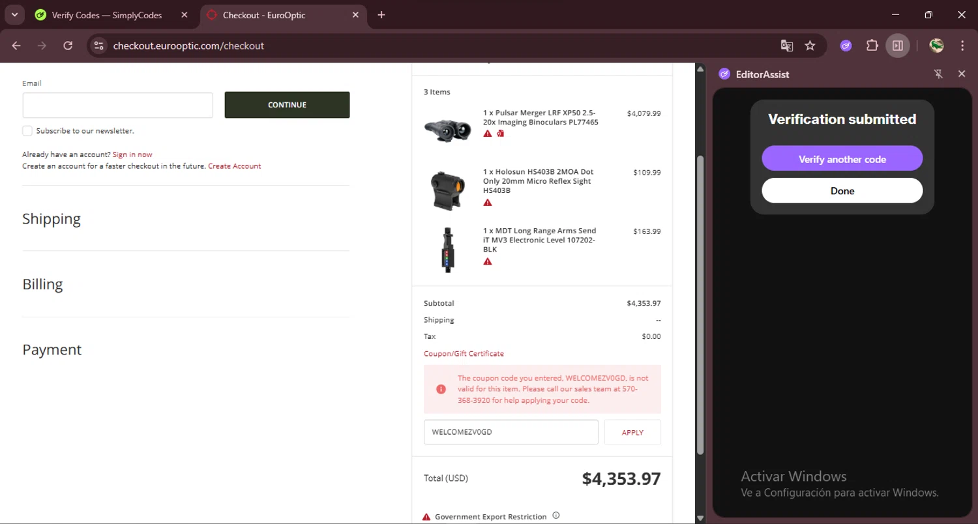Viewport: 978px width, 524px height.
Task: Toggle the browser side panel icon
Action: tap(898, 46)
